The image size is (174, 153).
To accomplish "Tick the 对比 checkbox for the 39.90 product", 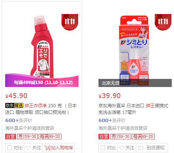I will (x=103, y=148).
